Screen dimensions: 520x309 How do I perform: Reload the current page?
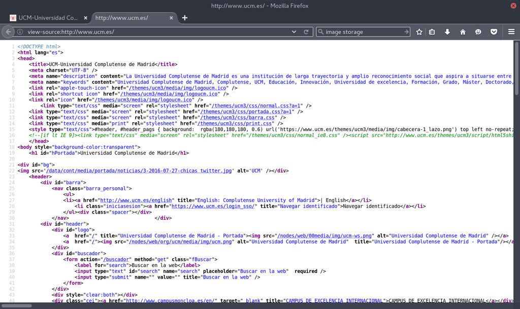(x=306, y=32)
